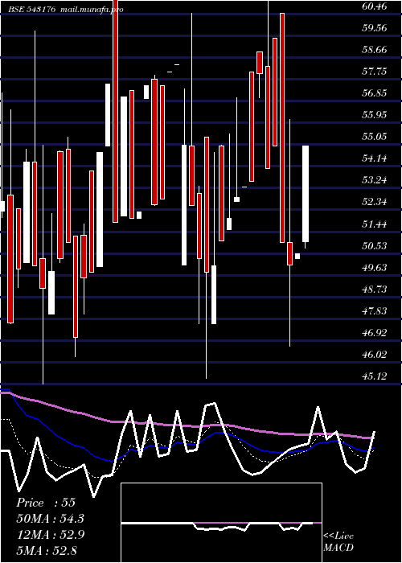Click the 59.56 price axis label

375,27
